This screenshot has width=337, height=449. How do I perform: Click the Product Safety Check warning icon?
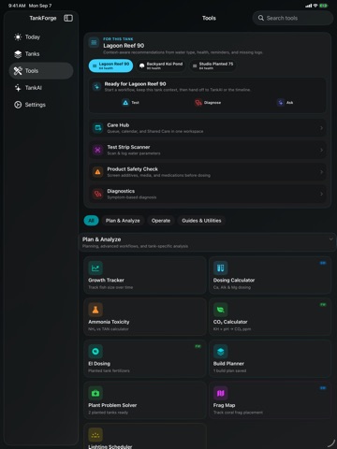[x=98, y=172]
